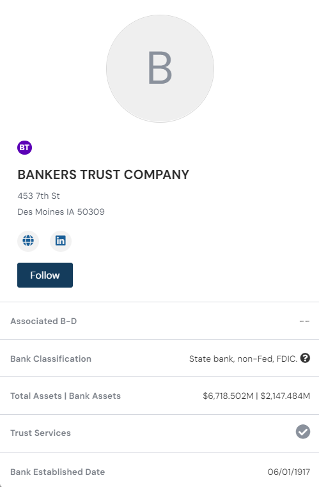Click the Associated B-D dash value
The image size is (319, 487).
point(304,321)
